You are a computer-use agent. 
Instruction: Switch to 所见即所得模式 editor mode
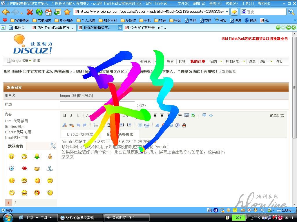(120, 134)
